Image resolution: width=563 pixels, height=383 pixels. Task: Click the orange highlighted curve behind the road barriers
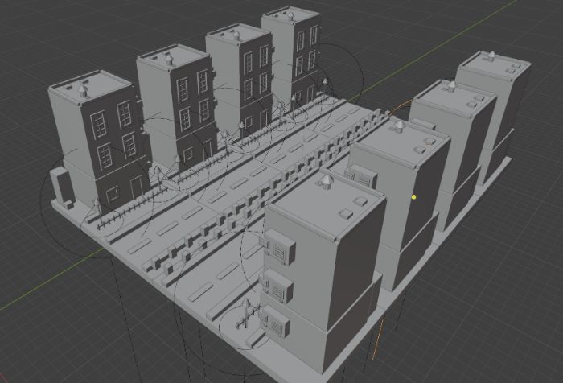coord(399,106)
